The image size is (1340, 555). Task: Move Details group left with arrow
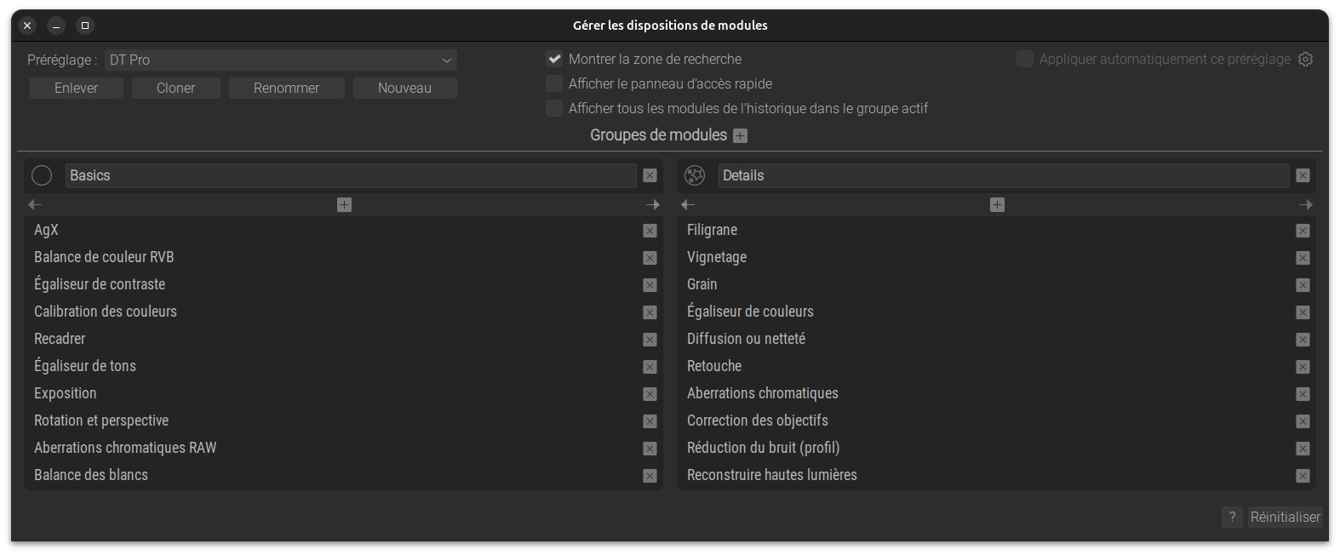688,205
